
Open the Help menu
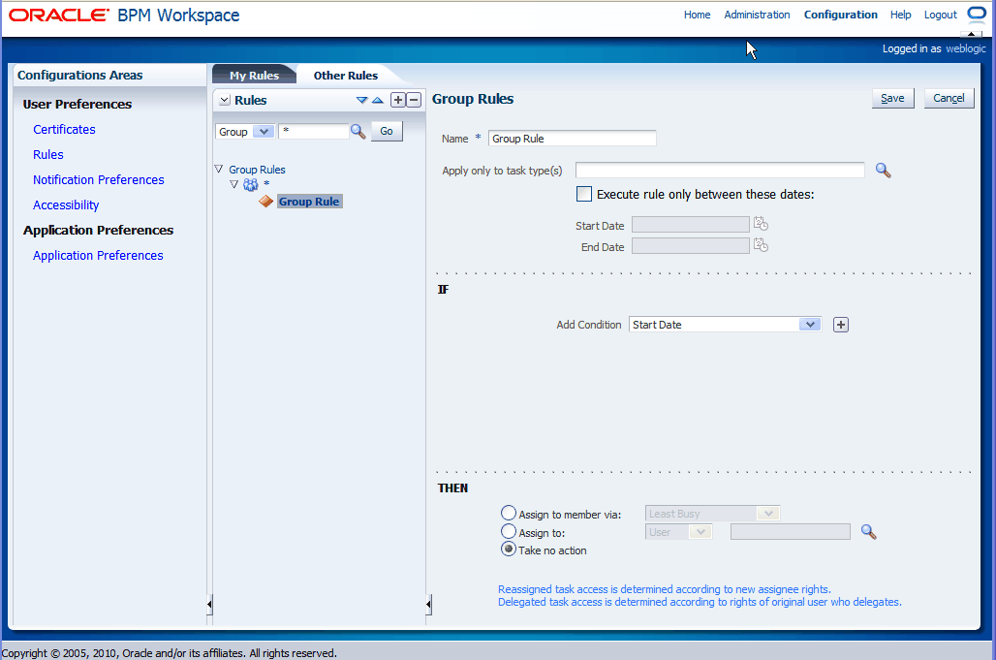[x=900, y=15]
